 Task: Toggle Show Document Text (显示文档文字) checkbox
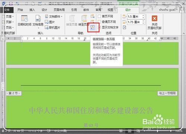point(99,27)
